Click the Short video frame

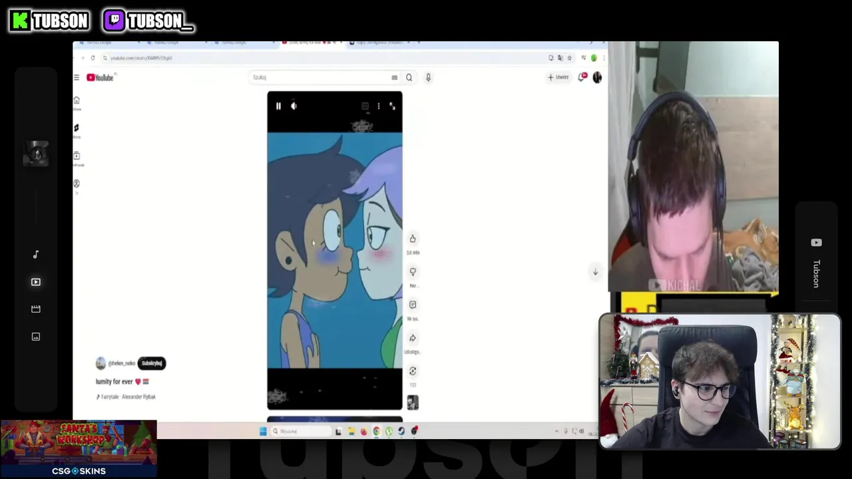coord(335,251)
